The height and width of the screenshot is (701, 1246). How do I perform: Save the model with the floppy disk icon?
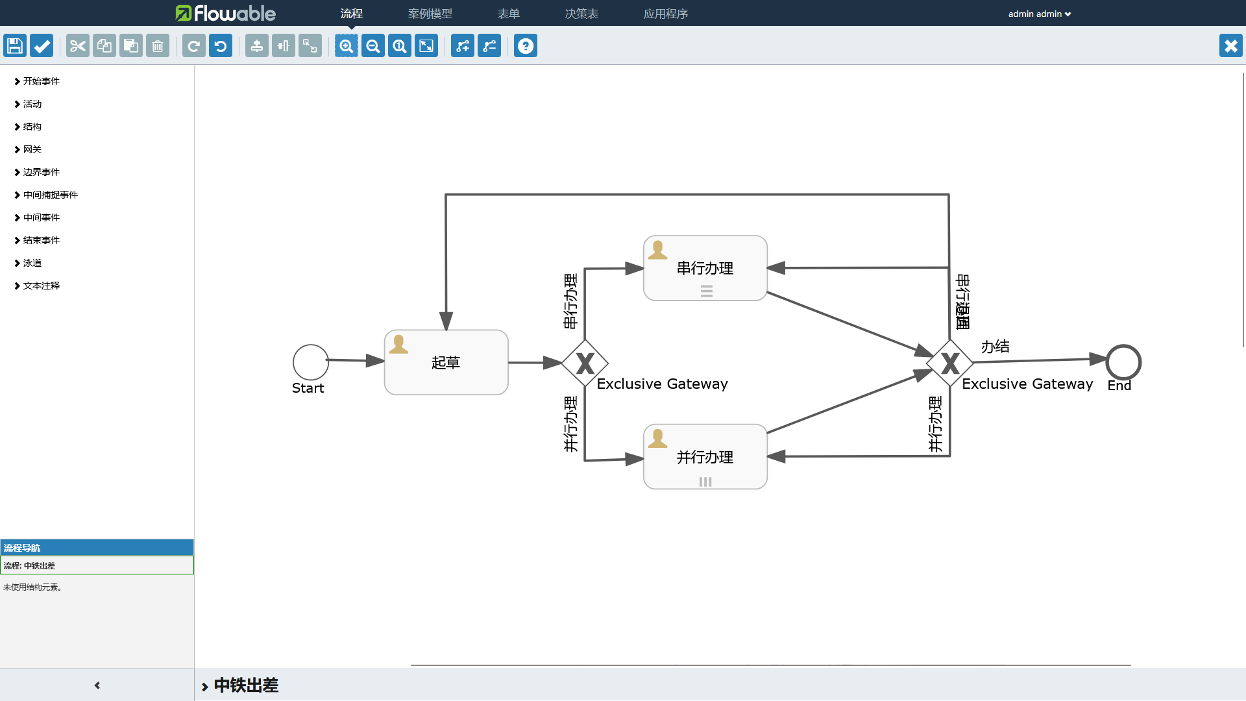click(x=15, y=46)
